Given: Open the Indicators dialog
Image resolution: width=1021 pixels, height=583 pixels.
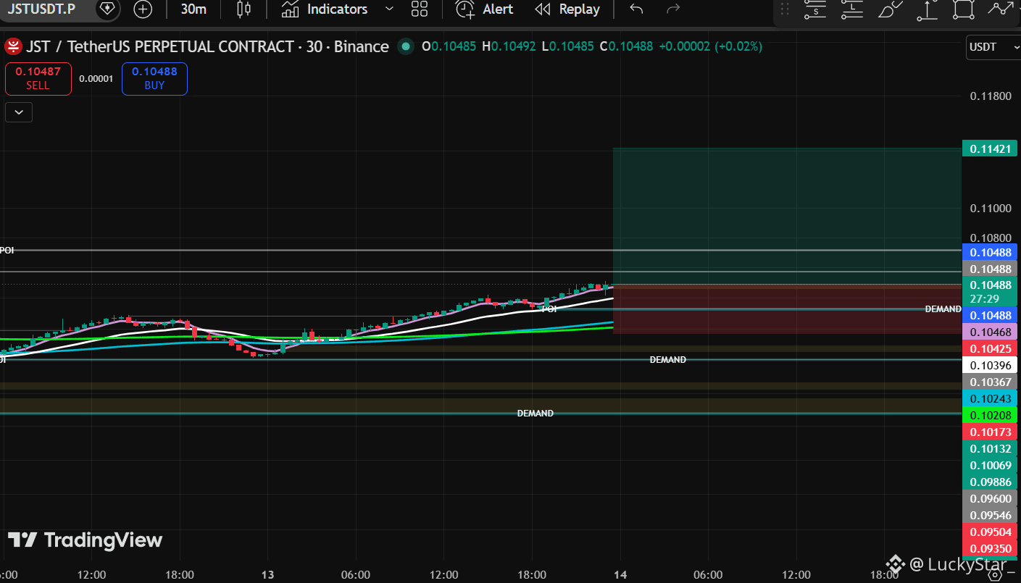Looking at the screenshot, I should (325, 9).
